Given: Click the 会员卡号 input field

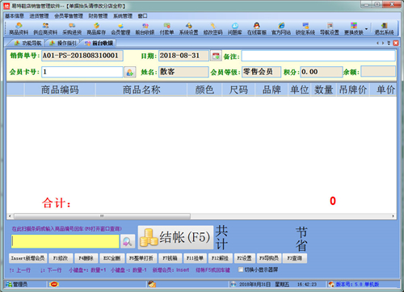Looking at the screenshot, I should click(x=82, y=72).
